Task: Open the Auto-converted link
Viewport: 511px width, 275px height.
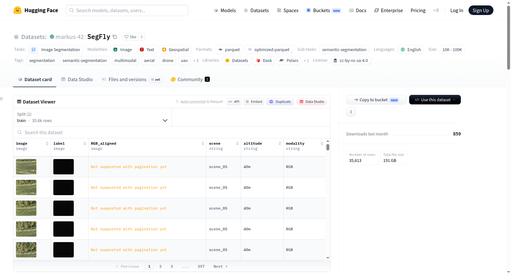Action: 193,102
